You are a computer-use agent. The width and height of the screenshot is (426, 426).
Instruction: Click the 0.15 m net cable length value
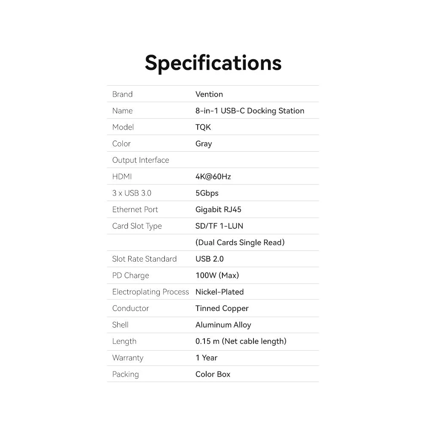pyautogui.click(x=241, y=341)
